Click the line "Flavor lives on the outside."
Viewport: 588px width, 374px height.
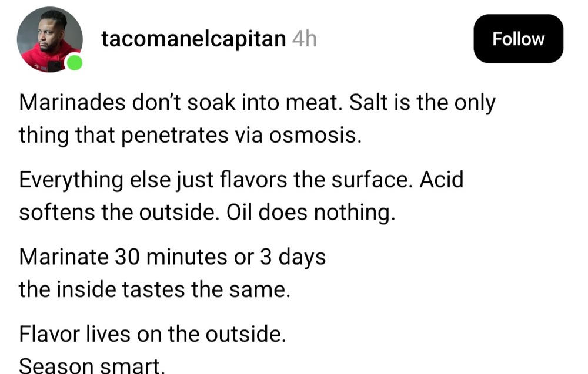pyautogui.click(x=152, y=335)
